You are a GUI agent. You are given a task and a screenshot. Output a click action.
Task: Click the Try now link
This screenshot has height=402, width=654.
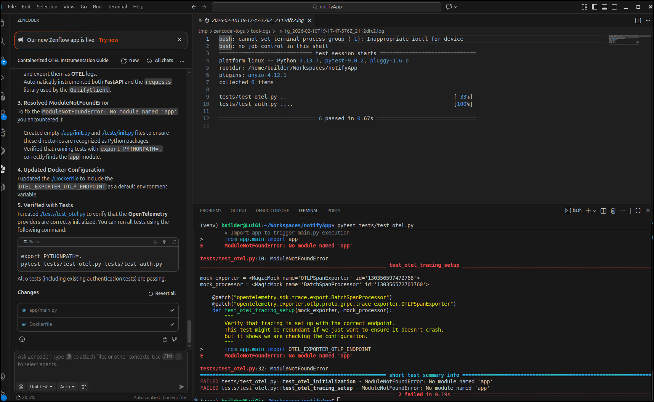109,40
